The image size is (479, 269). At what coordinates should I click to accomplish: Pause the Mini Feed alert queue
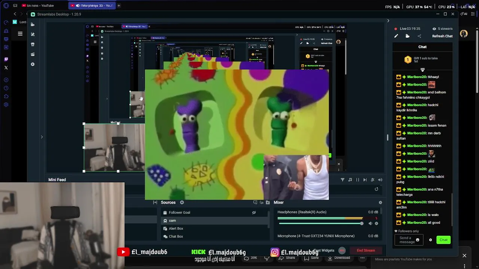(x=357, y=180)
